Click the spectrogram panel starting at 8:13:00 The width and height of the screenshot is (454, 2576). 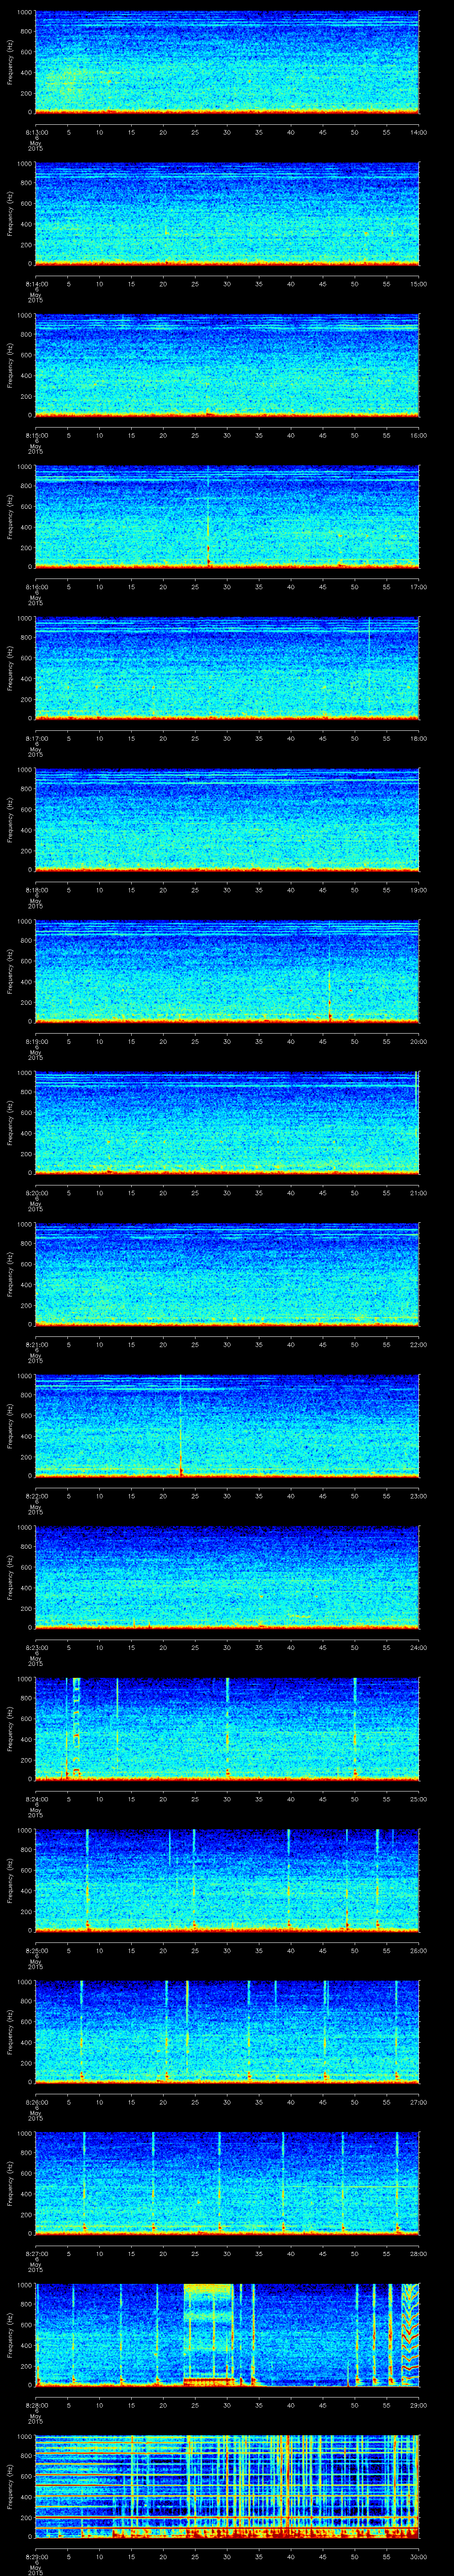[x=227, y=62]
